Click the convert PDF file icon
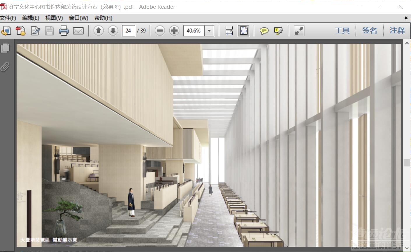This screenshot has height=252, width=411. [x=21, y=31]
